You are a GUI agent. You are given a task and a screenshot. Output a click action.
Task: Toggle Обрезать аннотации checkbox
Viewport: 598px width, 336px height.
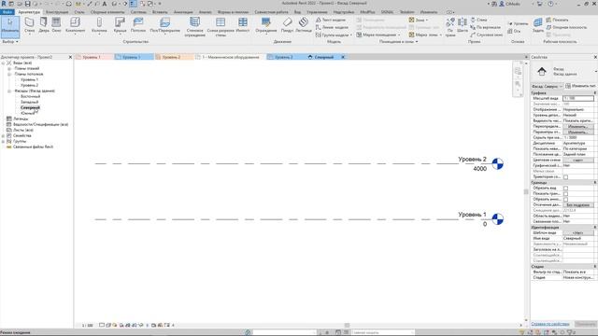click(x=565, y=199)
